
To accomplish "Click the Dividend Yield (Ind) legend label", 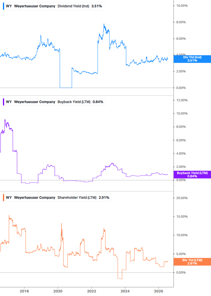I will [x=73, y=6].
